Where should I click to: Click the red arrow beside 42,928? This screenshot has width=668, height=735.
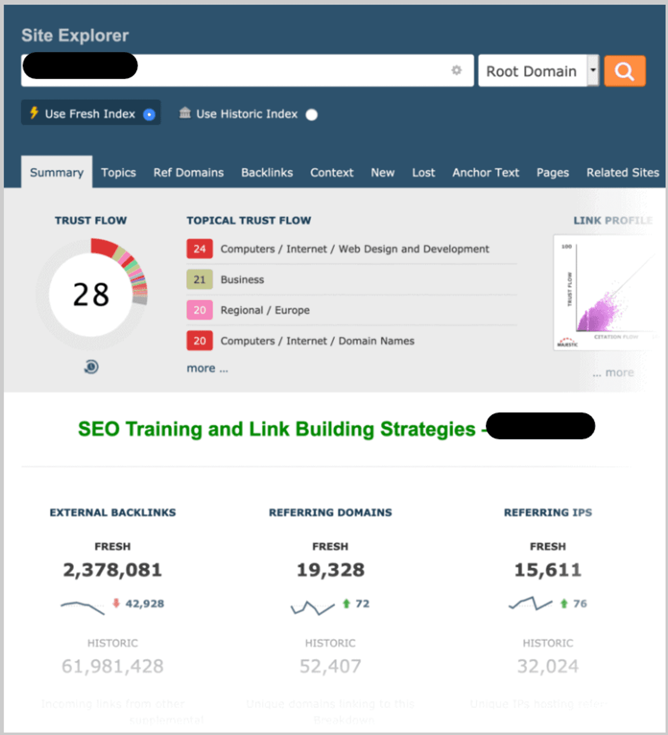[116, 603]
